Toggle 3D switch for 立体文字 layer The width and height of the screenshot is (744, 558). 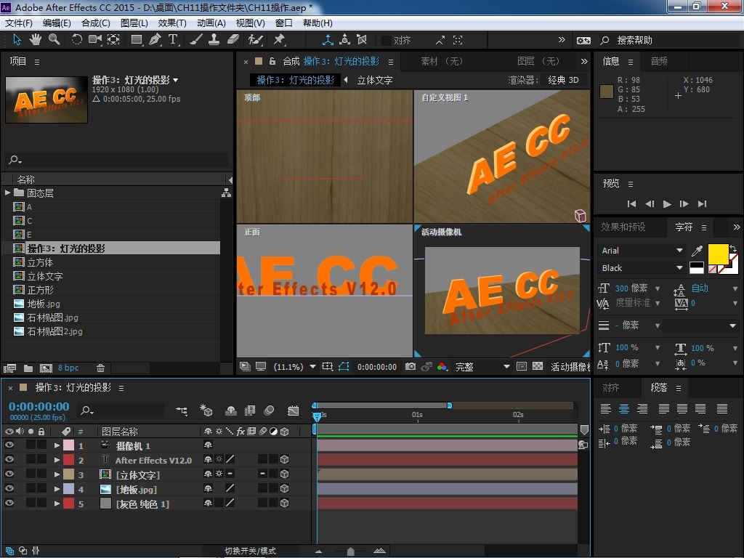pos(284,474)
